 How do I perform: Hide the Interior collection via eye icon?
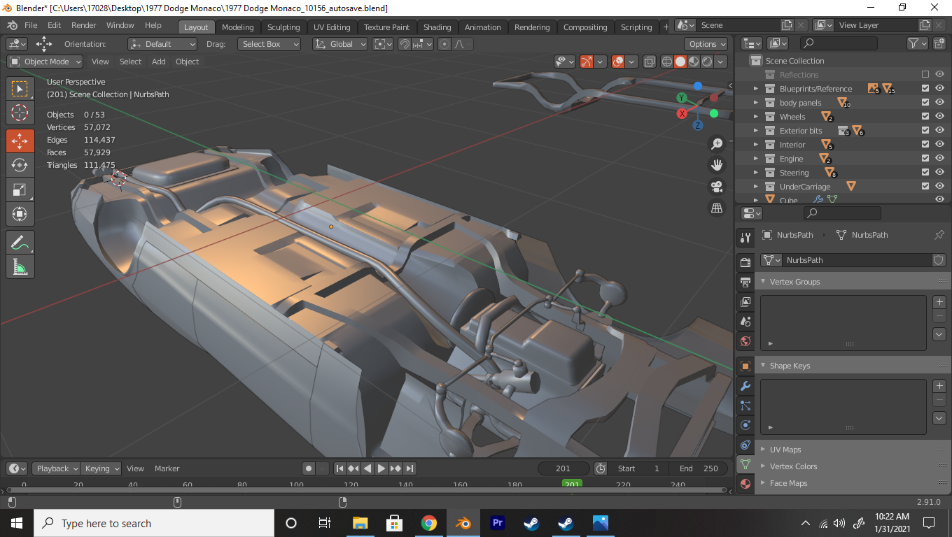[940, 145]
